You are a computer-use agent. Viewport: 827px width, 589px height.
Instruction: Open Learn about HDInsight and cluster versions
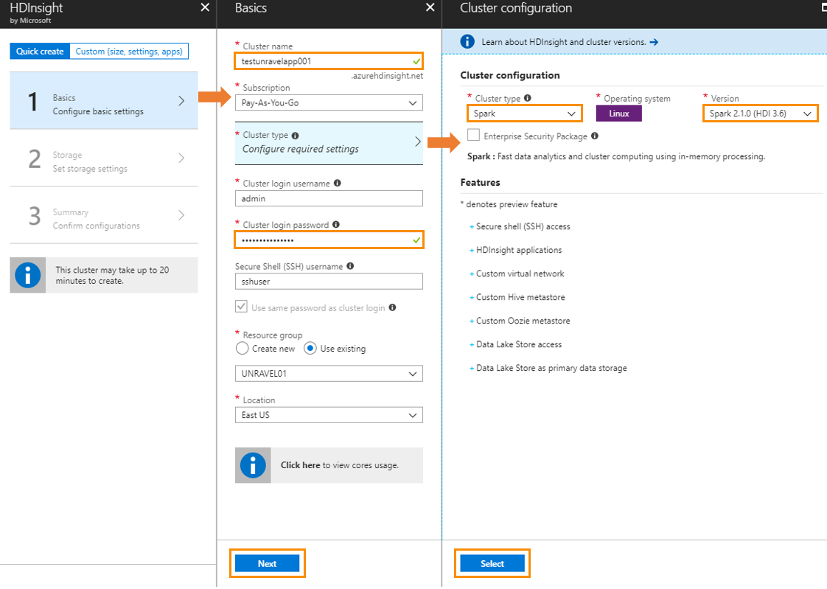(564, 42)
